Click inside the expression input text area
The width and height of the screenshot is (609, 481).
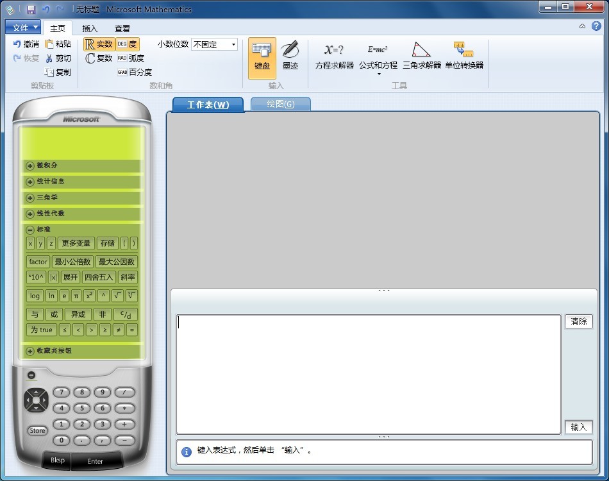(x=368, y=374)
